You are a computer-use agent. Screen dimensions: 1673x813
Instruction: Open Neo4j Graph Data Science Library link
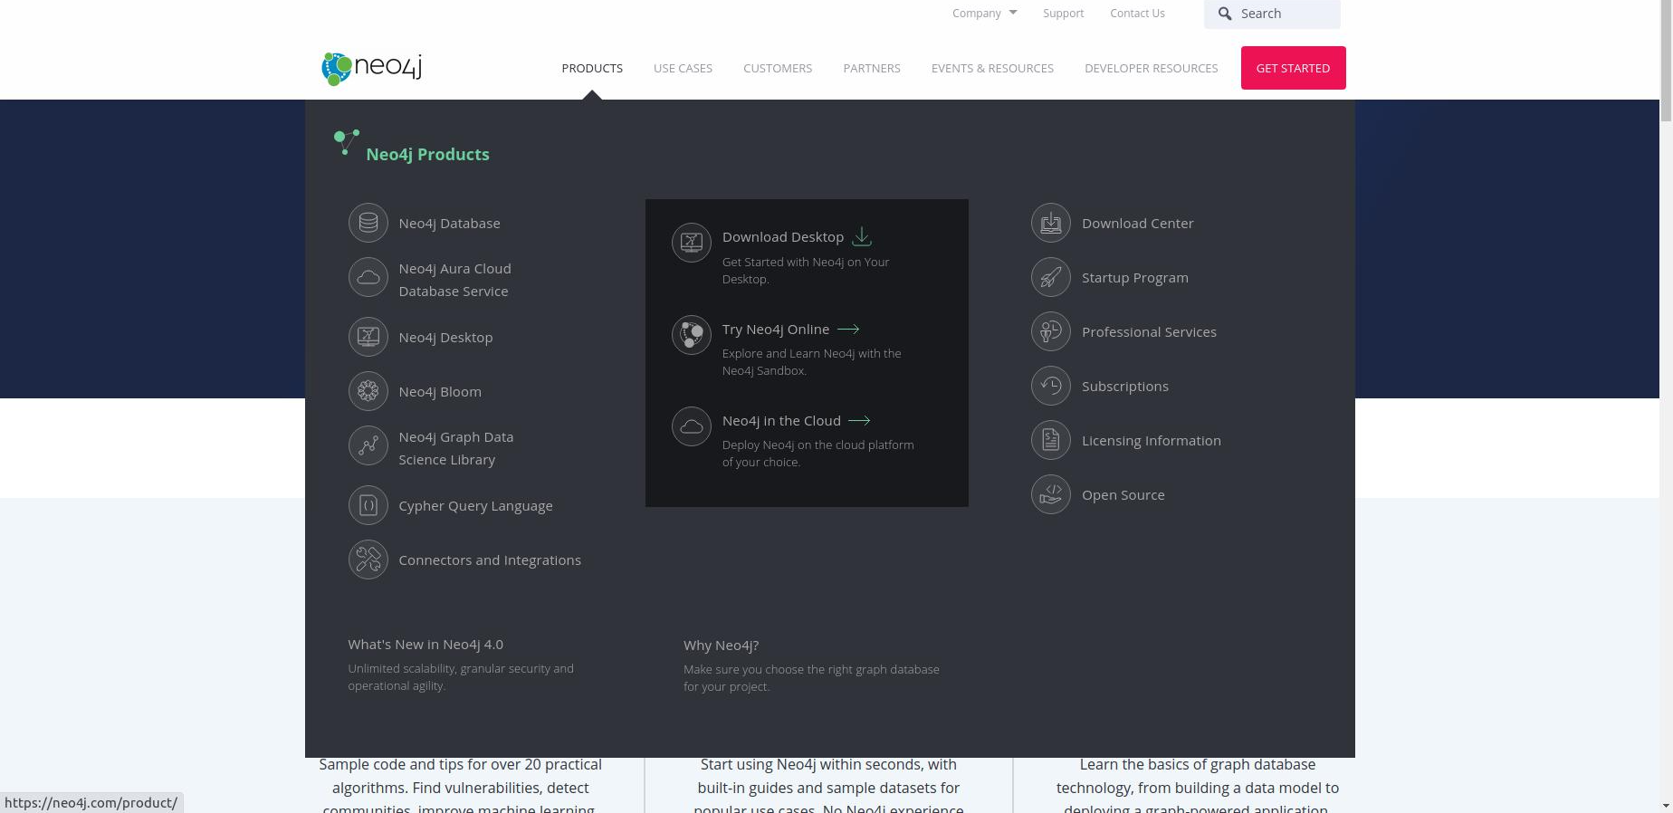coord(455,448)
